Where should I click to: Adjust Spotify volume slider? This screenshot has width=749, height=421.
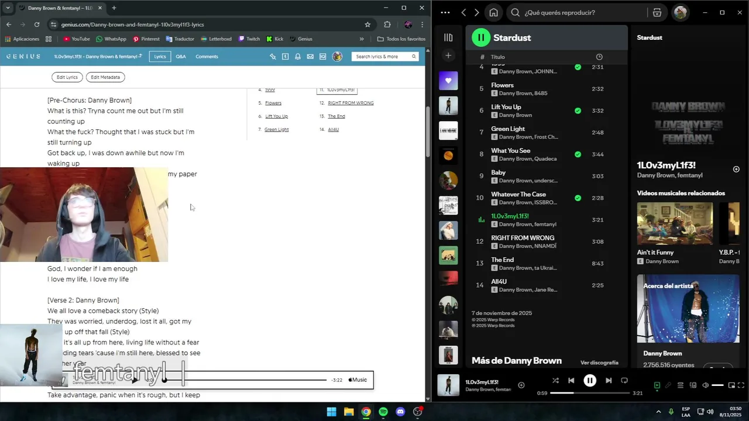(x=717, y=385)
